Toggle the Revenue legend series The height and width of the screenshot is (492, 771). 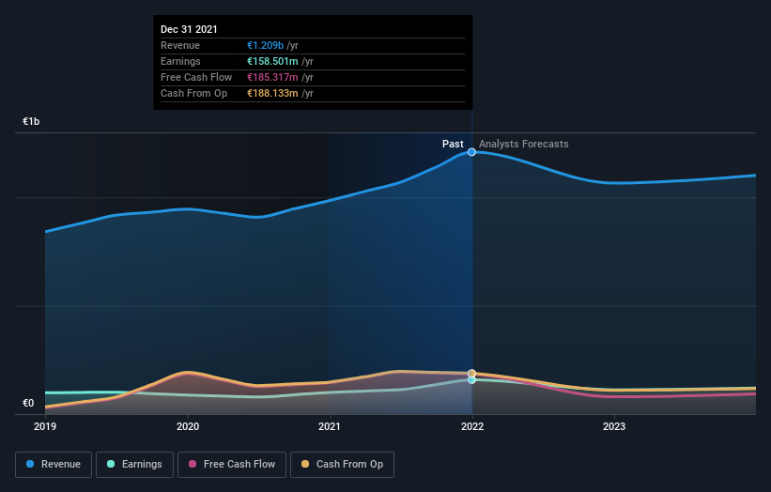point(54,465)
